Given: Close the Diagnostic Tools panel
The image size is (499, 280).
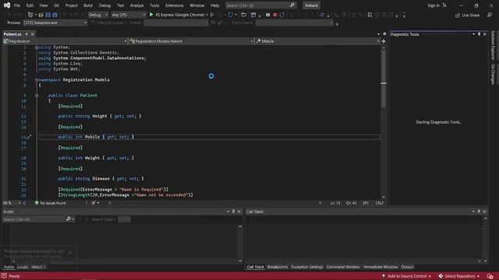Looking at the screenshot, I should [x=485, y=34].
